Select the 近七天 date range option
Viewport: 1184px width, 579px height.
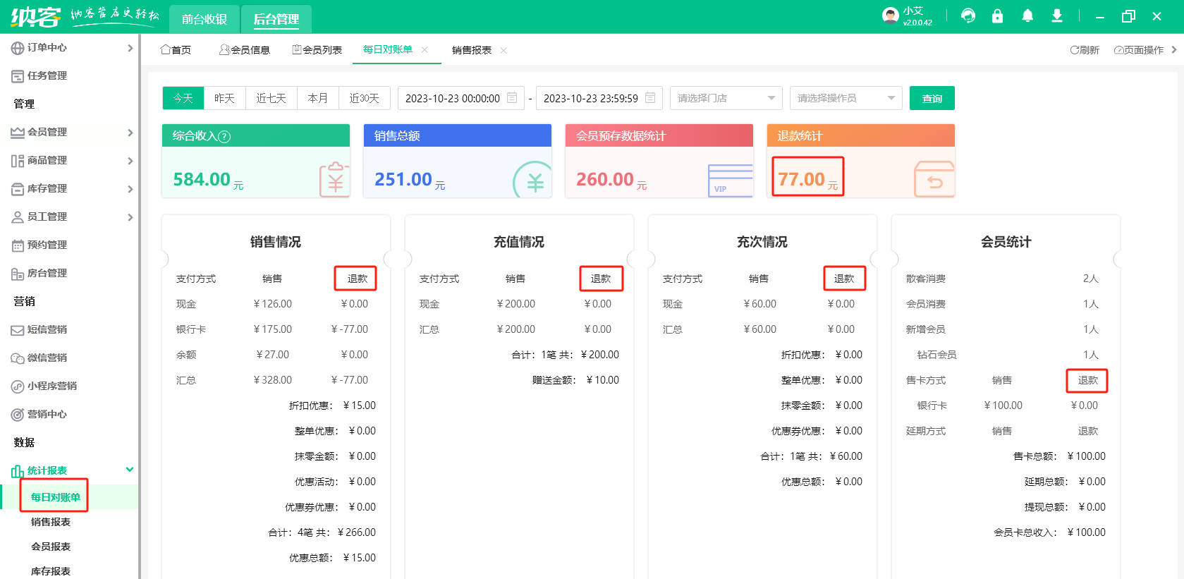coord(271,98)
